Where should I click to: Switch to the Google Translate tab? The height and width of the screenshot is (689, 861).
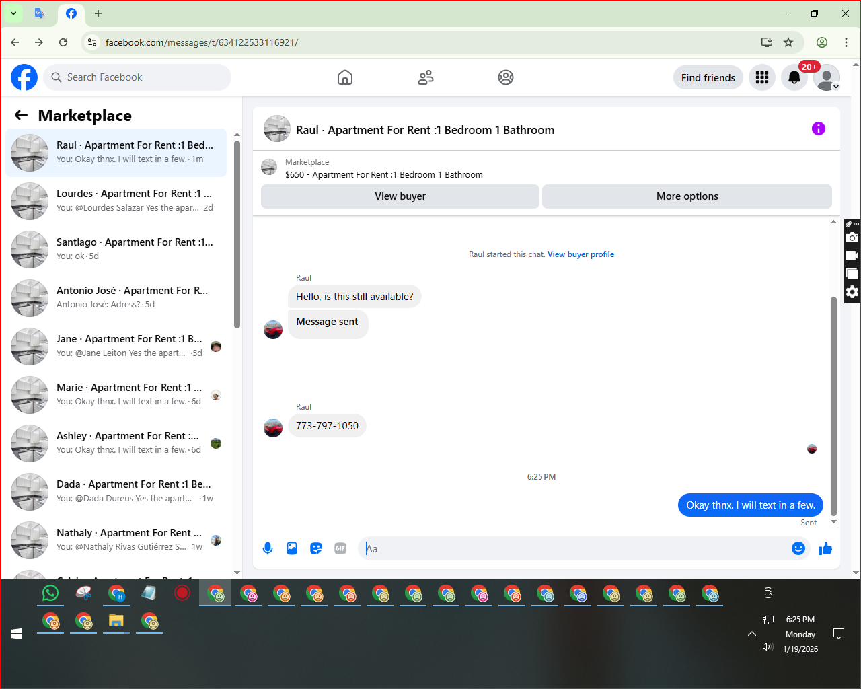coord(40,13)
